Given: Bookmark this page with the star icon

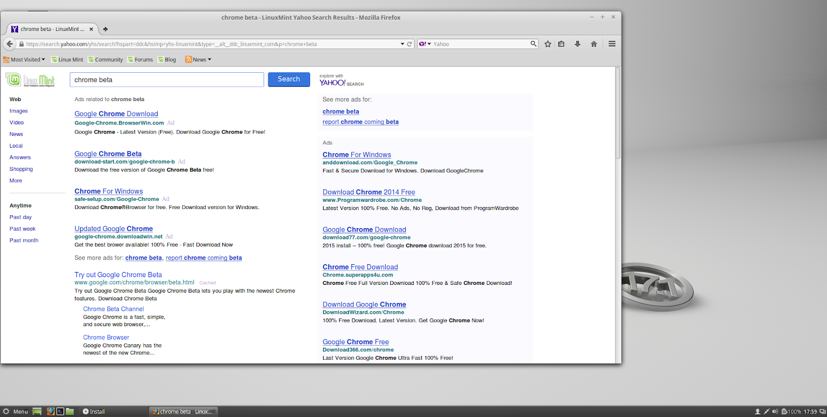Looking at the screenshot, I should 548,44.
